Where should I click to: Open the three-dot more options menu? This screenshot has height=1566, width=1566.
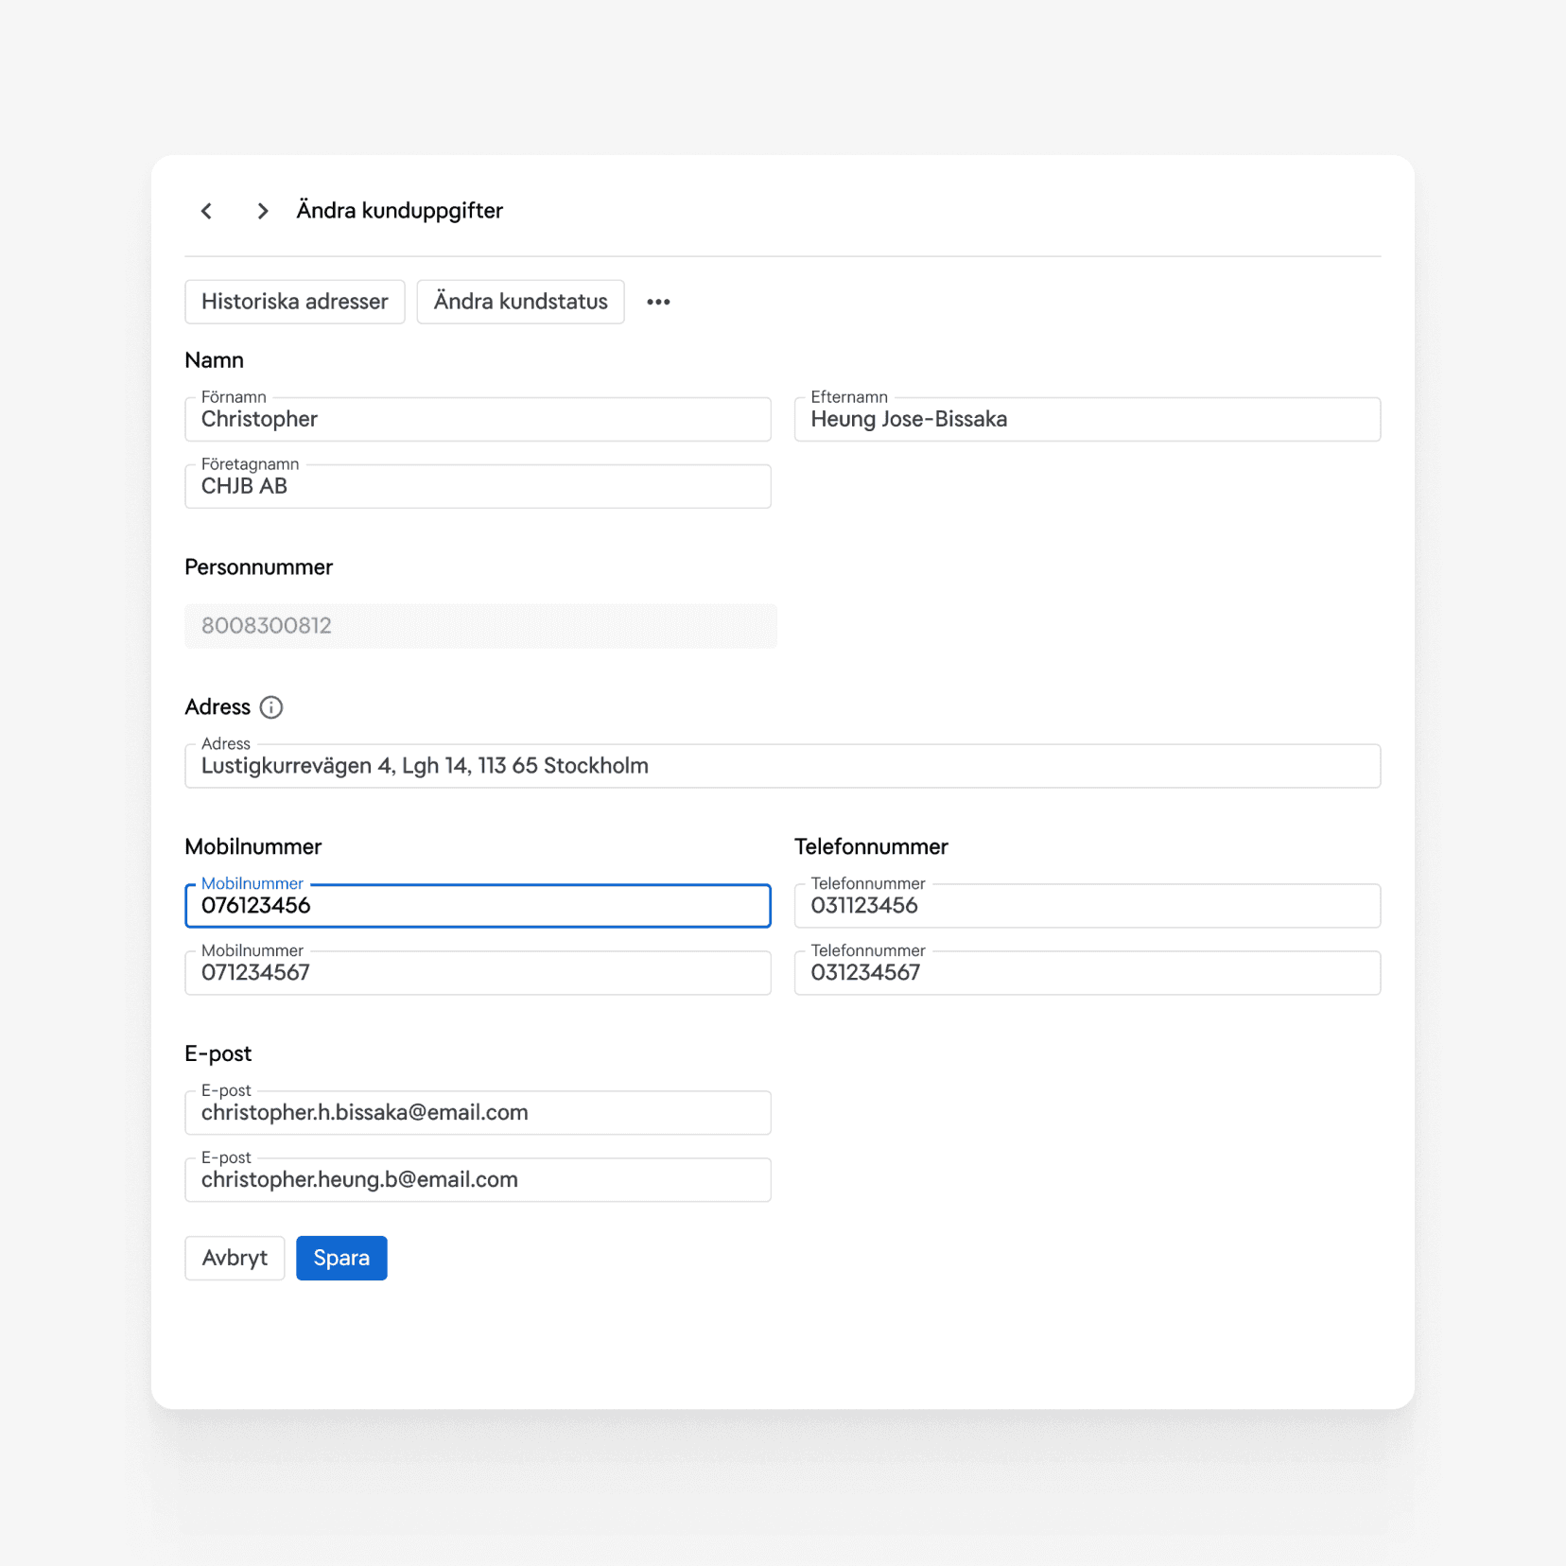pyautogui.click(x=658, y=302)
